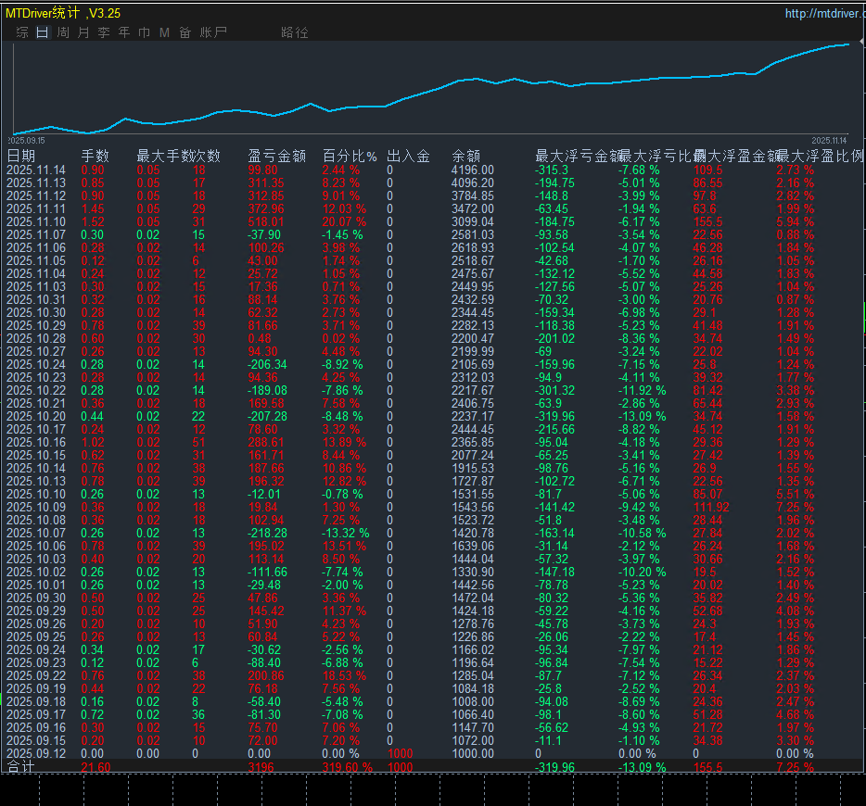Click the 路径 path button

pyautogui.click(x=295, y=32)
